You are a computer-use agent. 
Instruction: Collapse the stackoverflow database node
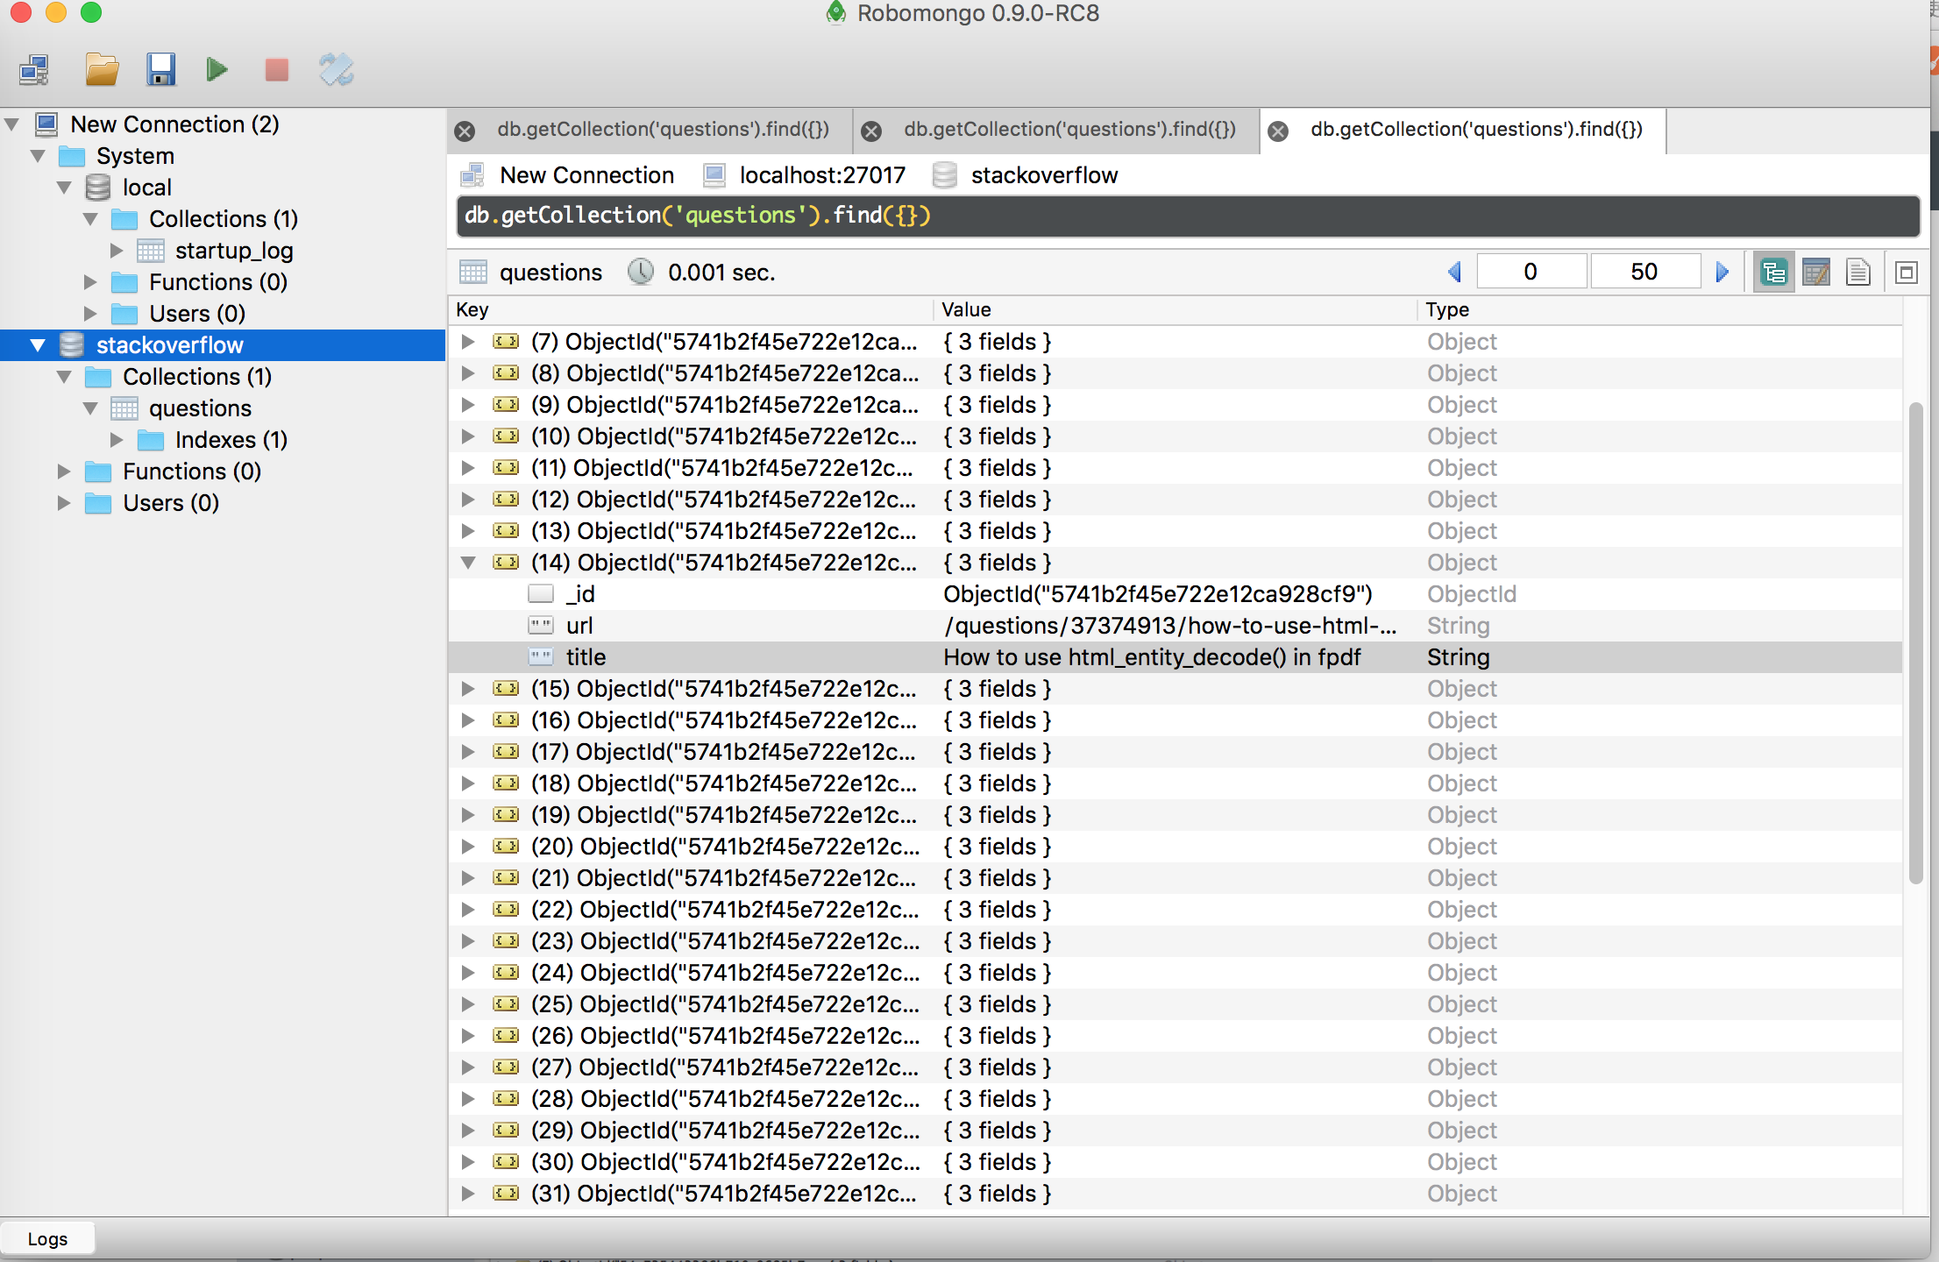tap(38, 345)
